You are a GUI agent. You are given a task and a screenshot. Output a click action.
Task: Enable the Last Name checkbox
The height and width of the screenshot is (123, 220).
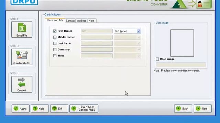tap(55, 43)
